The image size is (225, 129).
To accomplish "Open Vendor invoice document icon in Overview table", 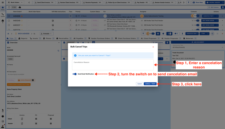I will pos(22,123).
